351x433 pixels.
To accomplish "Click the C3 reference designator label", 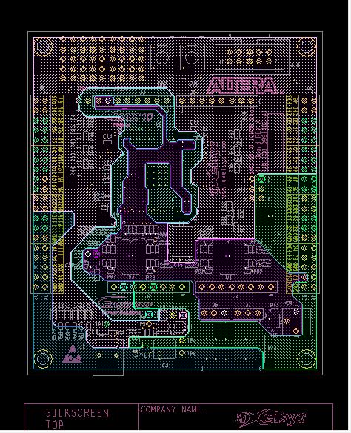I will tap(165, 366).
